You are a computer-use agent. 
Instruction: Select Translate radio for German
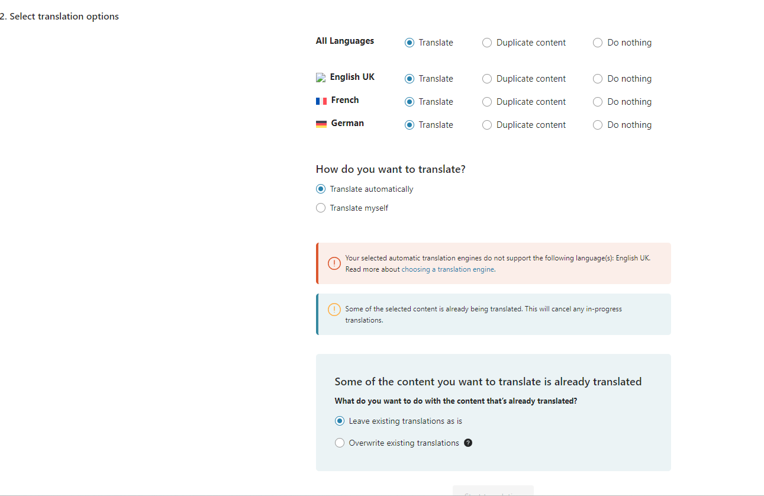[410, 125]
